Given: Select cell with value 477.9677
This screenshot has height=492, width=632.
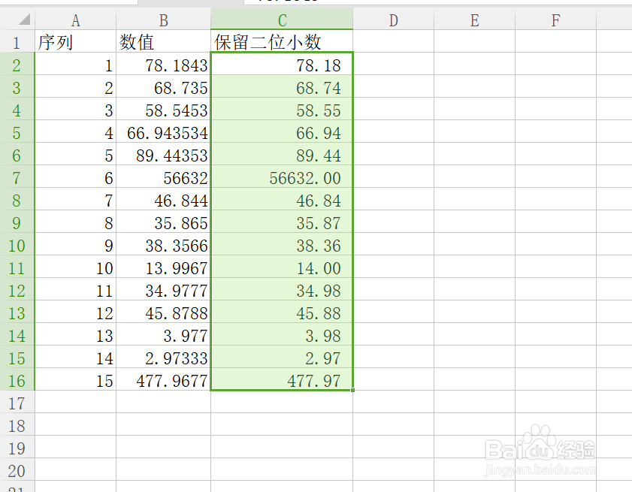Looking at the screenshot, I should pos(163,379).
